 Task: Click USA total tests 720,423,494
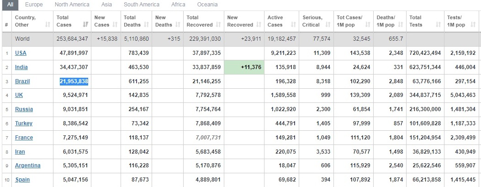(x=425, y=53)
